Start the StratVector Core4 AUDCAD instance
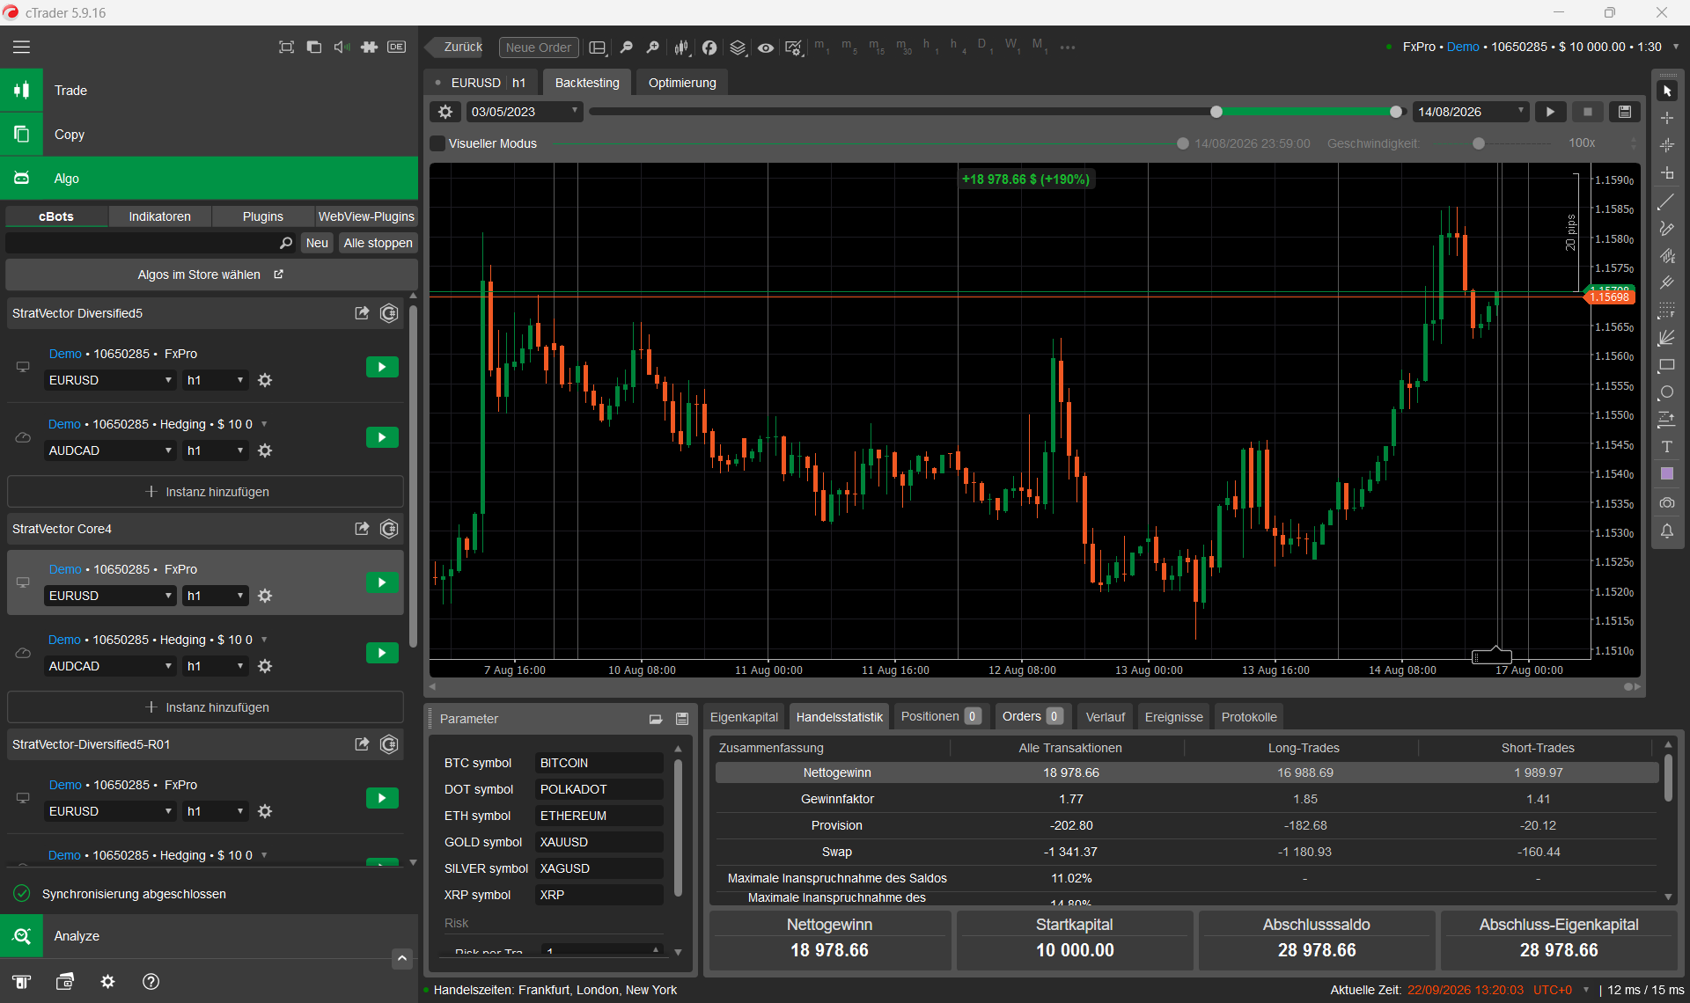1690x1003 pixels. (382, 653)
